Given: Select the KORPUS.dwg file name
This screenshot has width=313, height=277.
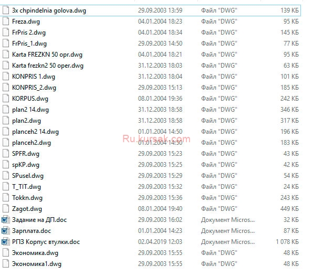Looking at the screenshot, I should coord(30,99).
